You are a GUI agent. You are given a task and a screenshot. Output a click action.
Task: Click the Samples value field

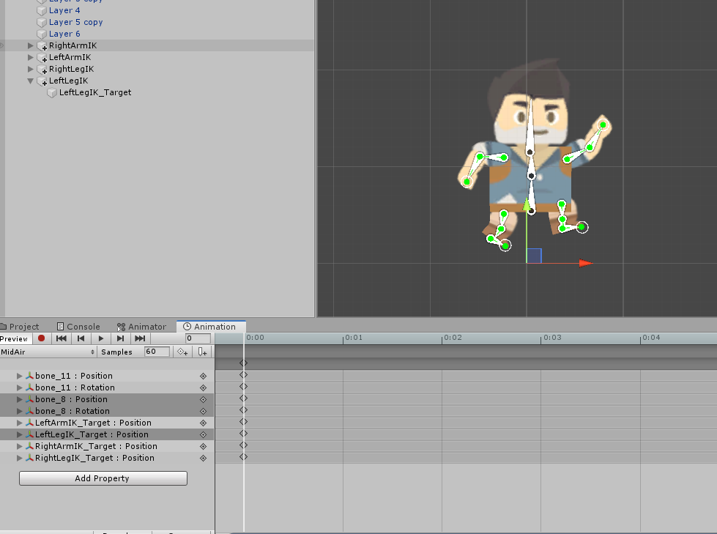point(157,352)
